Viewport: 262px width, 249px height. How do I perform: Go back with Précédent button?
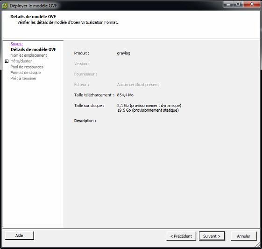[181, 236]
